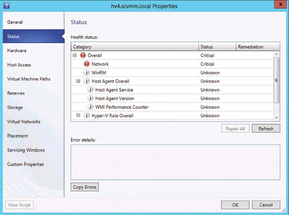289x215 pixels.
Task: Click the health list scroll up arrow
Action: click(x=276, y=54)
